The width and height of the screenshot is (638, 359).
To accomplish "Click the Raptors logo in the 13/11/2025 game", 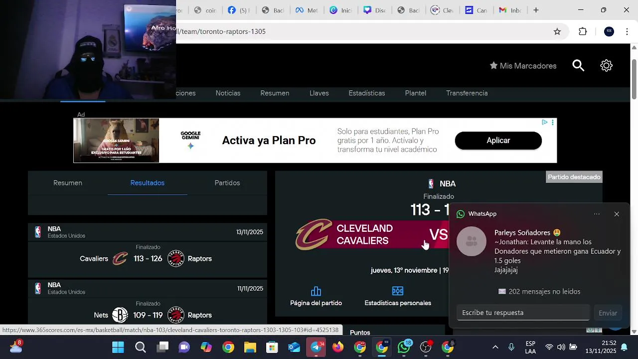I will click(x=176, y=259).
